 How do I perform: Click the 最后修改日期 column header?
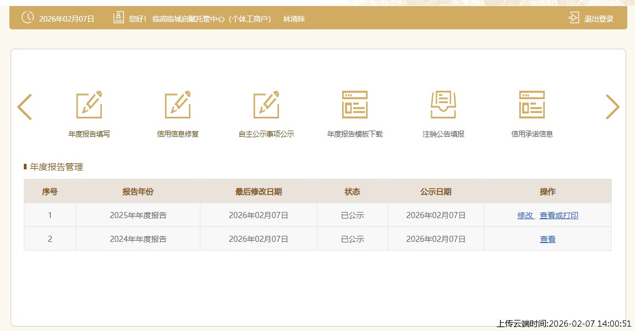point(259,192)
